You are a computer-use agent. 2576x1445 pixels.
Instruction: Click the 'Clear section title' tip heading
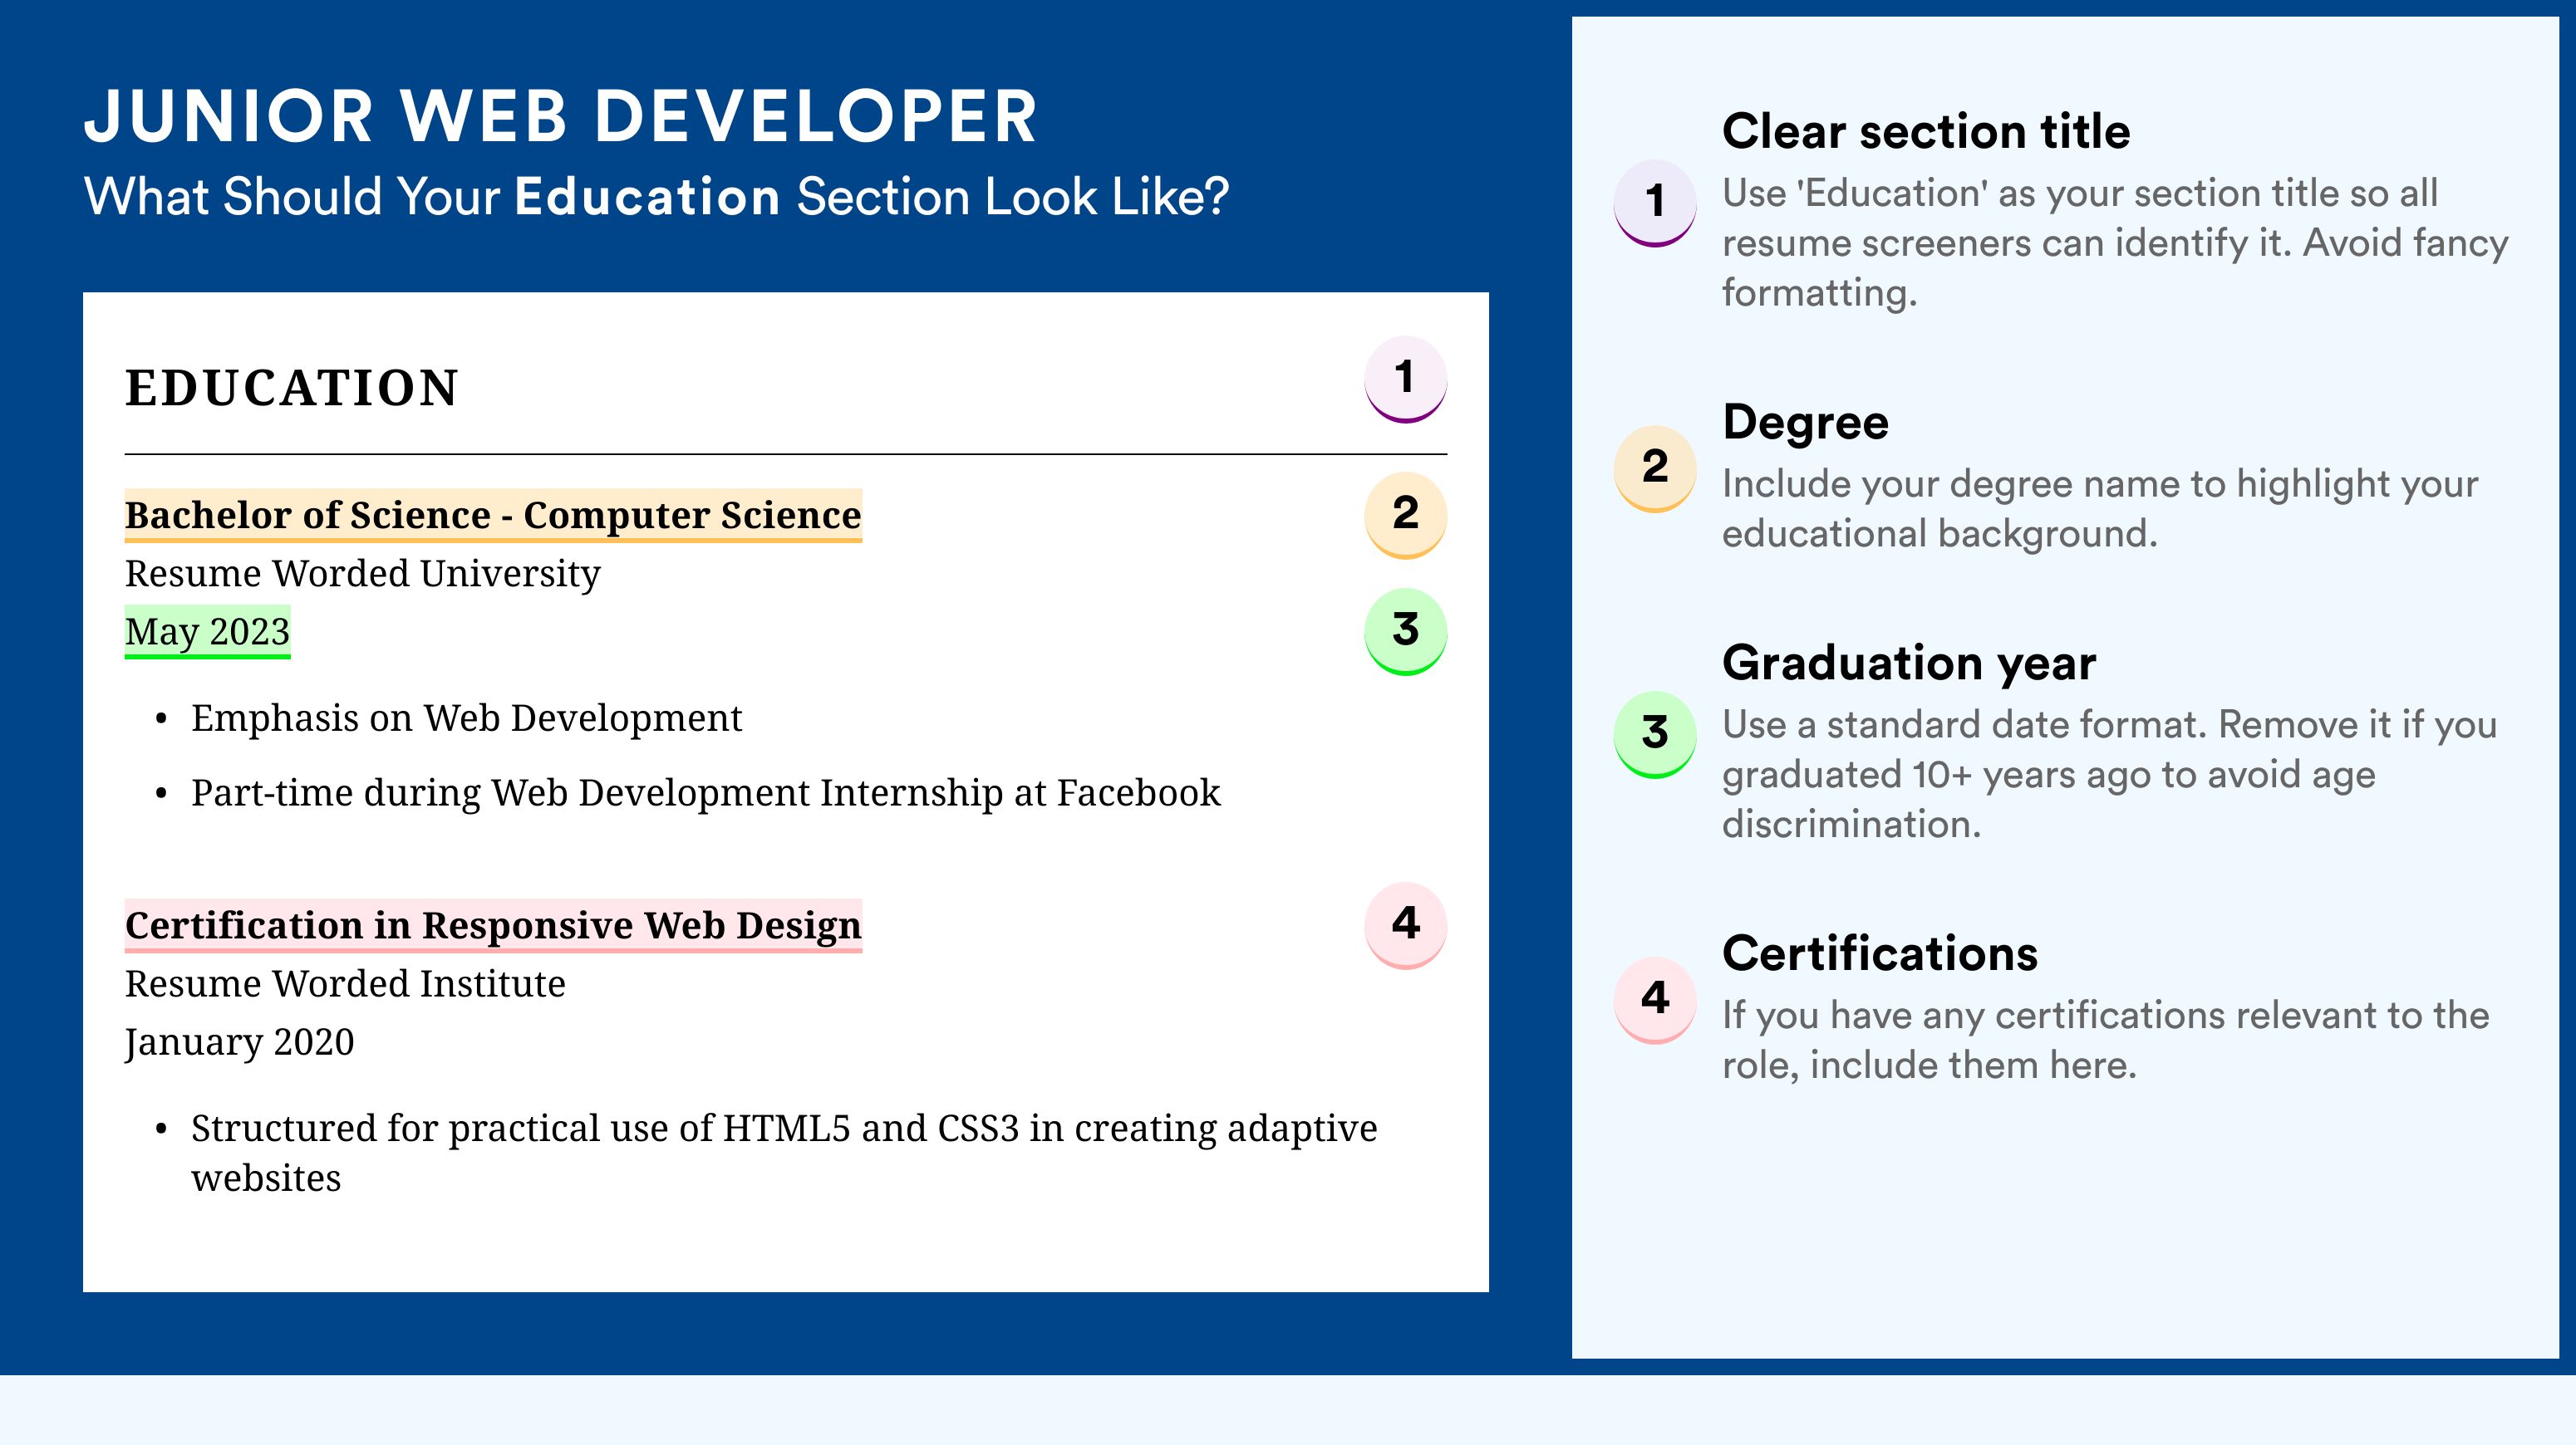[x=1926, y=131]
